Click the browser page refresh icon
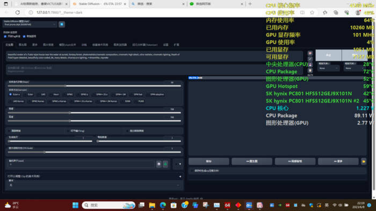376x211 pixels. click(x=18, y=12)
